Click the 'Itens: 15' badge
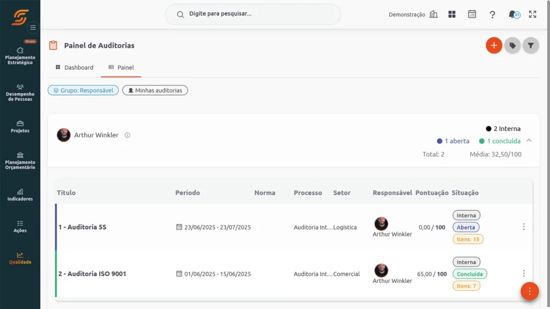The image size is (550, 309). [468, 239]
